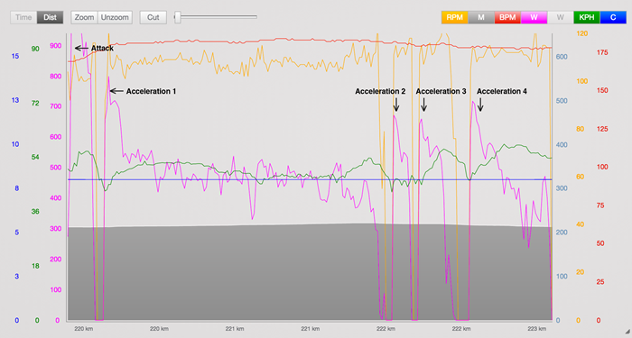Select the Dist axis mode

[x=50, y=17]
